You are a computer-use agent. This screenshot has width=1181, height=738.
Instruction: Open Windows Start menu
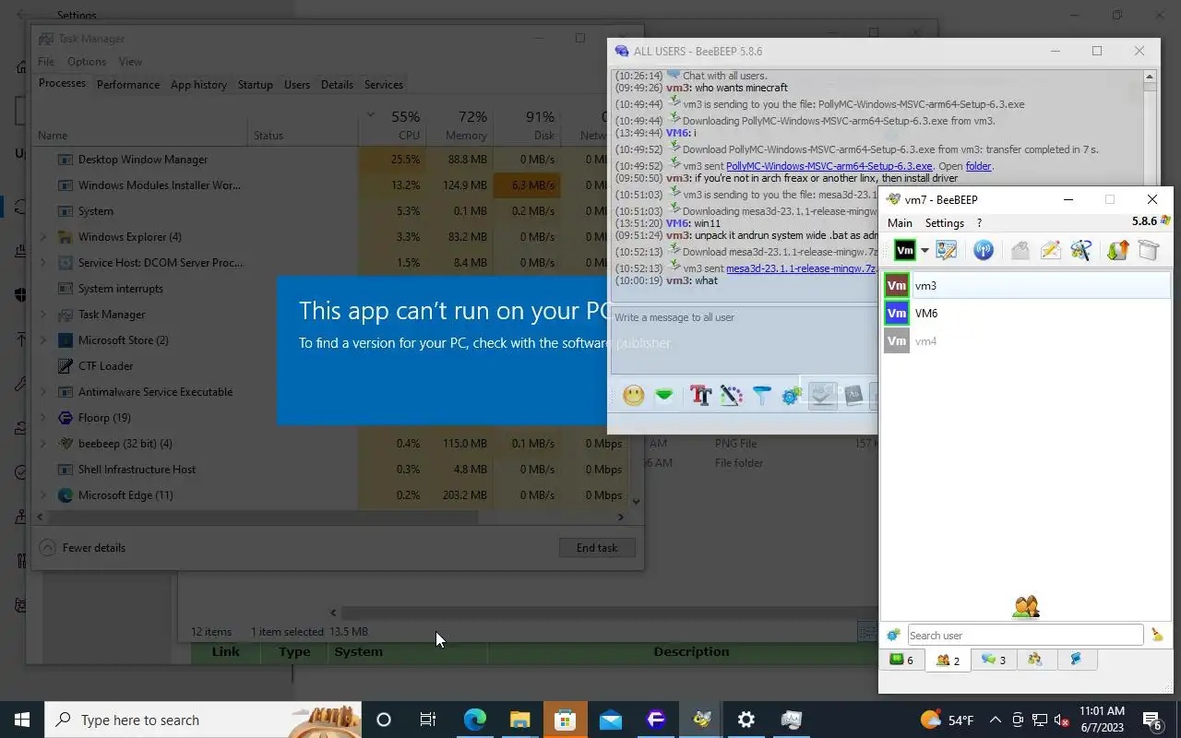click(22, 720)
